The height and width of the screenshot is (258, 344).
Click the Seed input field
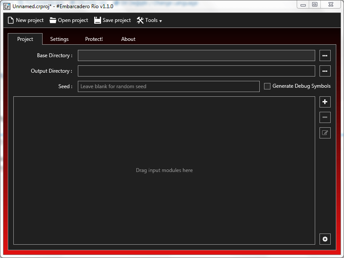click(x=169, y=86)
